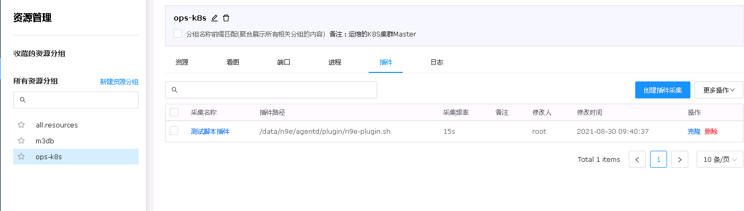Click 克隆 for 测试脚本插件 row
The image size is (744, 211).
pyautogui.click(x=694, y=131)
